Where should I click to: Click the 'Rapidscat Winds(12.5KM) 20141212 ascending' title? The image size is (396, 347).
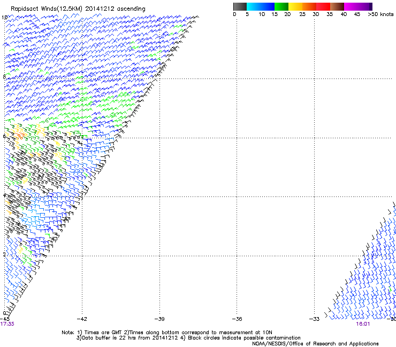[x=78, y=9]
